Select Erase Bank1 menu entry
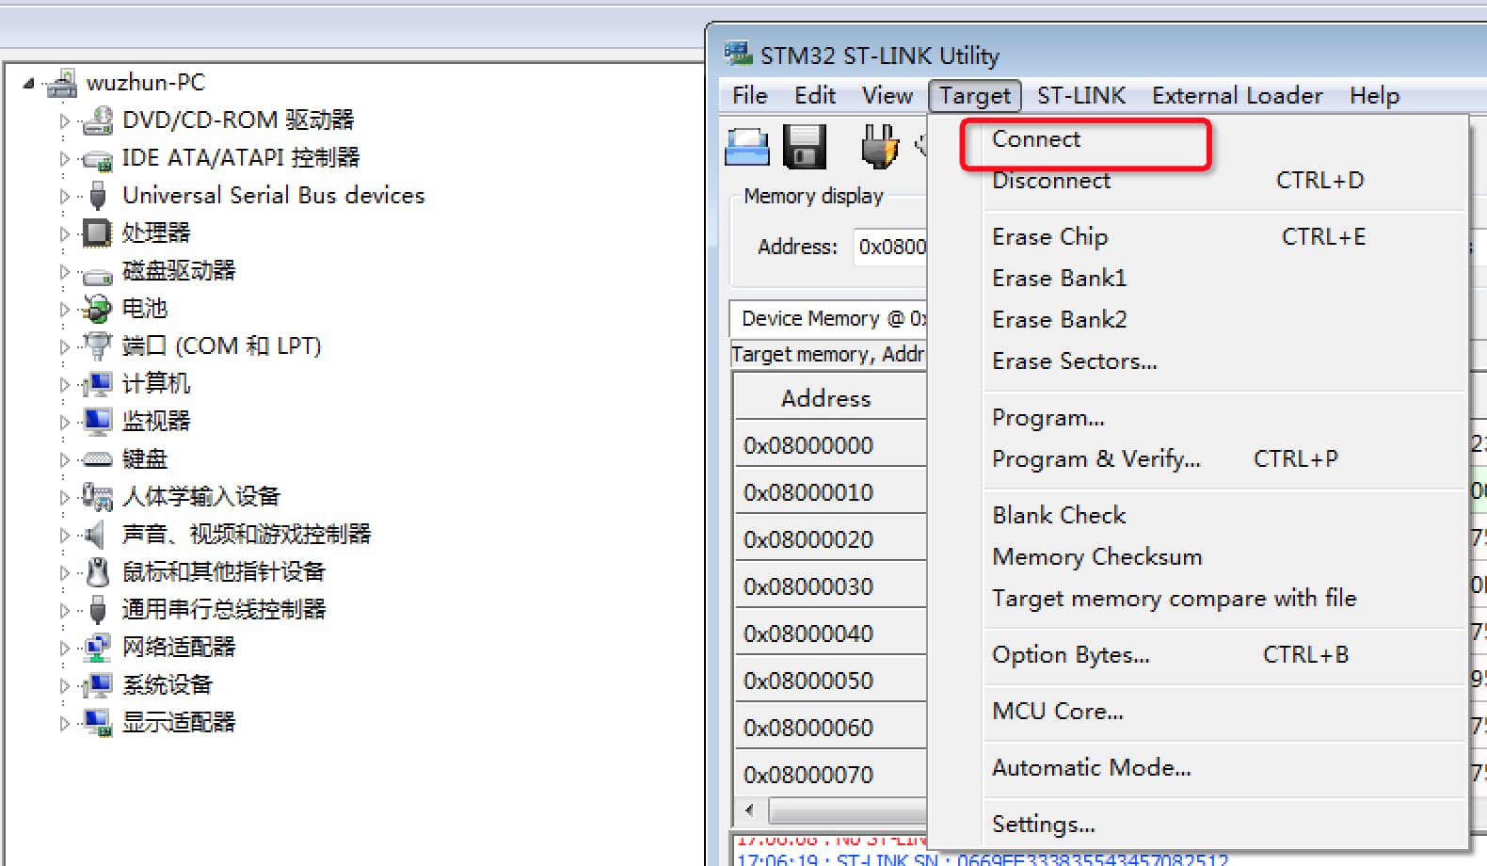This screenshot has height=866, width=1487. 1198,279
